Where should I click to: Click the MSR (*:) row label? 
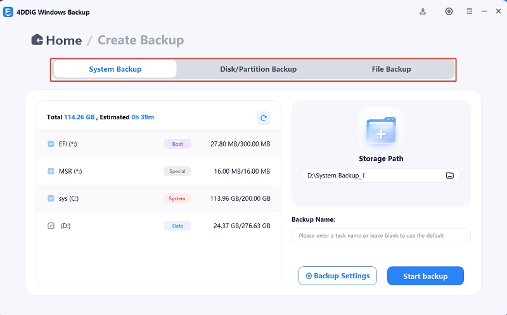click(x=70, y=171)
